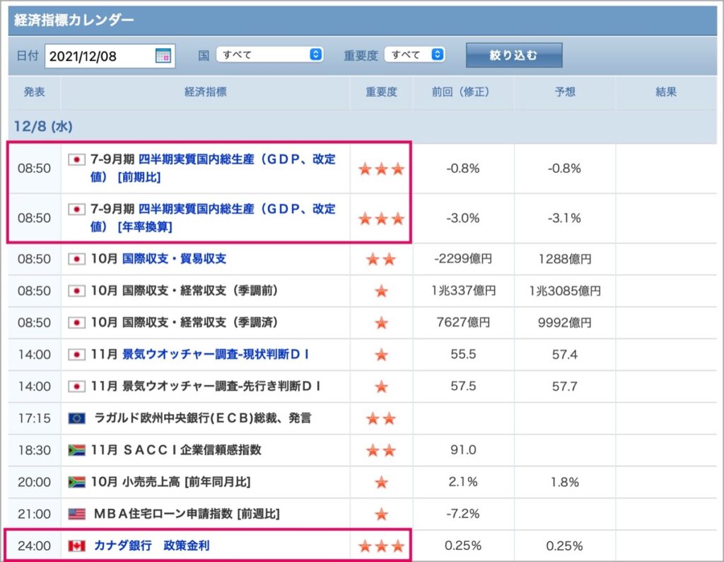Click the 前回（修正） column header

point(463,92)
